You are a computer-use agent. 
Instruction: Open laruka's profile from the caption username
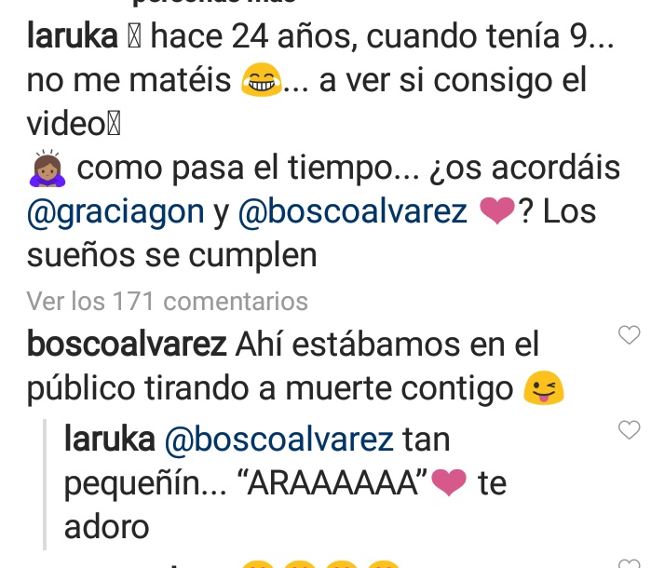coord(73,36)
